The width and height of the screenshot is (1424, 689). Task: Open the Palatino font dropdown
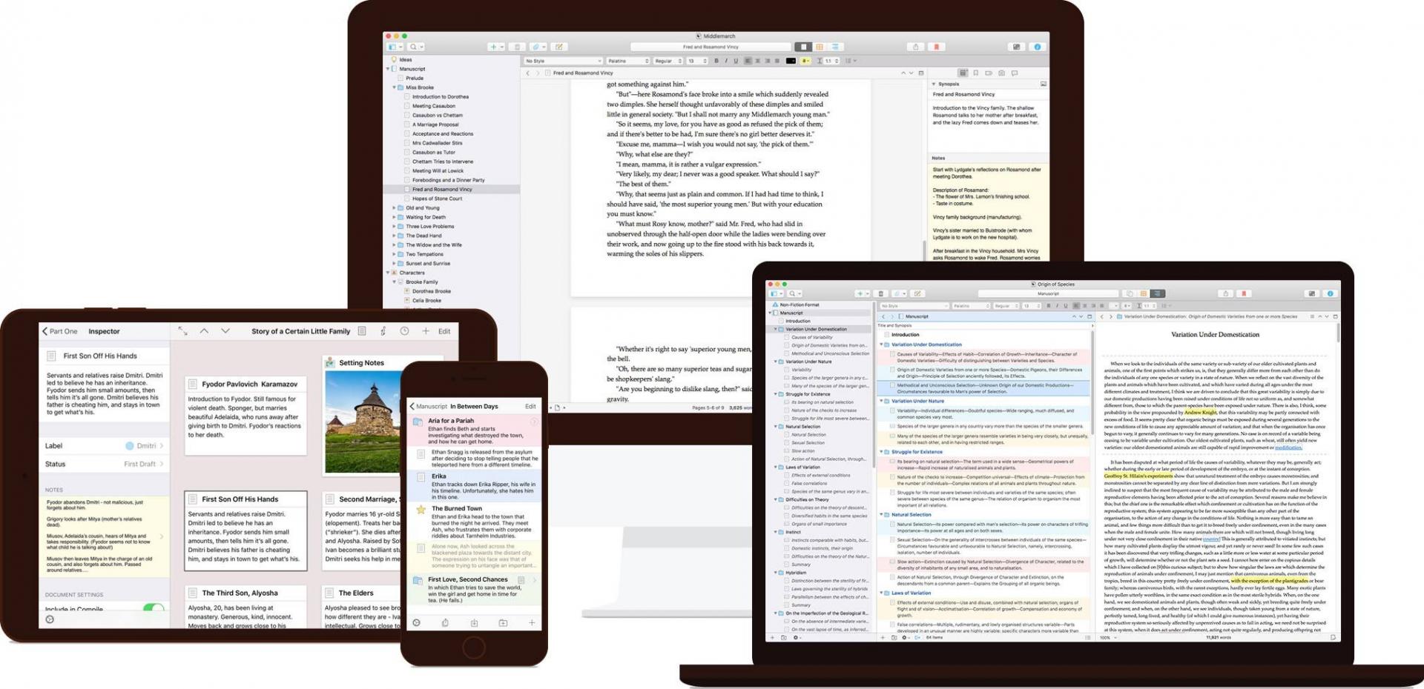point(627,61)
